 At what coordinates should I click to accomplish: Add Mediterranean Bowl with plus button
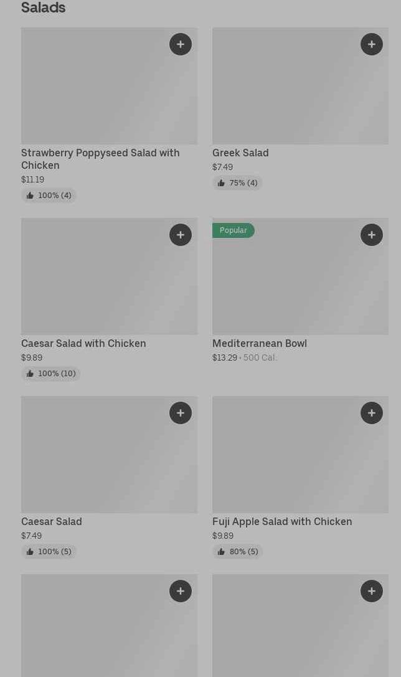pyautogui.click(x=372, y=235)
